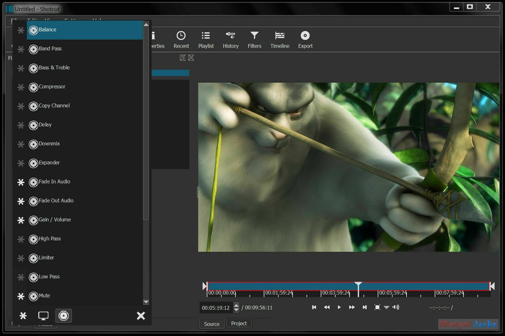Show the Playlist panel
Viewport: 505px width, 336px height.
tap(206, 39)
